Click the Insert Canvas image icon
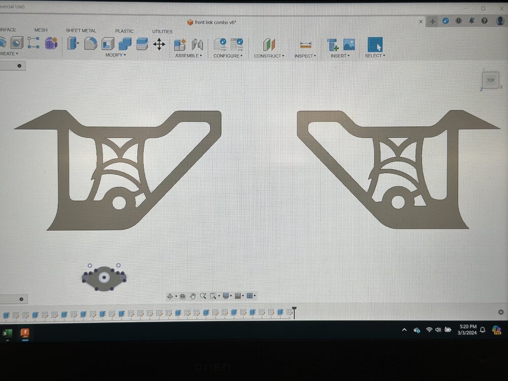 349,45
